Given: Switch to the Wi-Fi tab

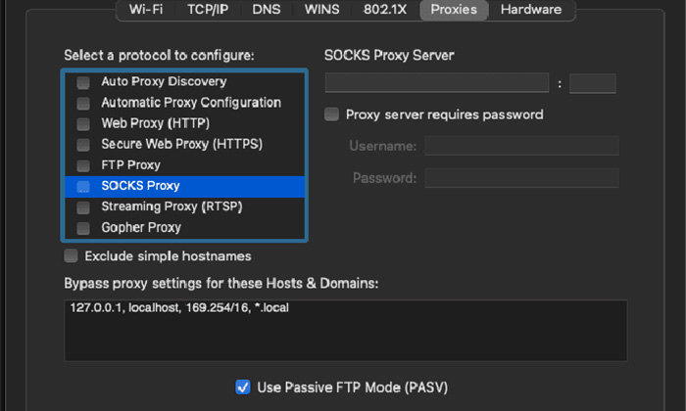Looking at the screenshot, I should pyautogui.click(x=147, y=10).
